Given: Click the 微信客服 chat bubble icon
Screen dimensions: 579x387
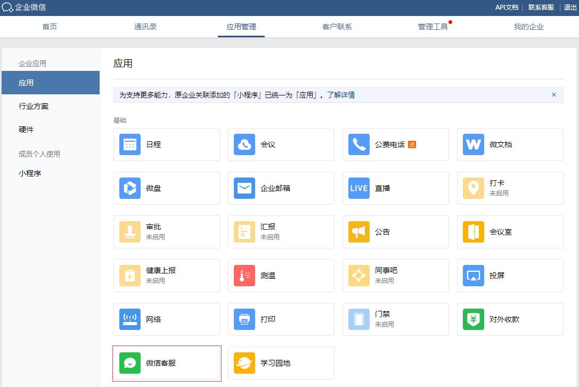Looking at the screenshot, I should click(130, 363).
